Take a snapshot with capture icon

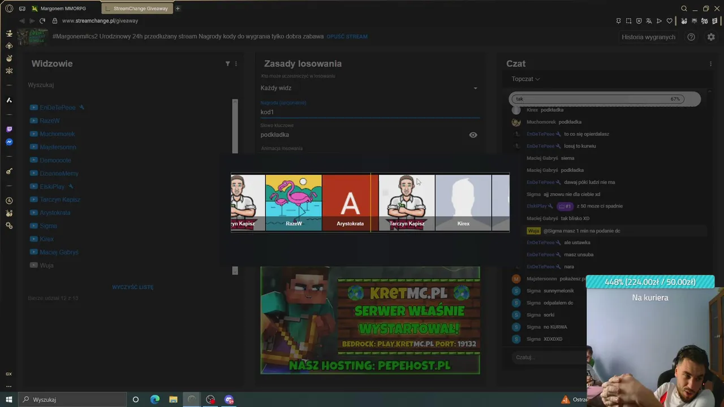click(628, 21)
